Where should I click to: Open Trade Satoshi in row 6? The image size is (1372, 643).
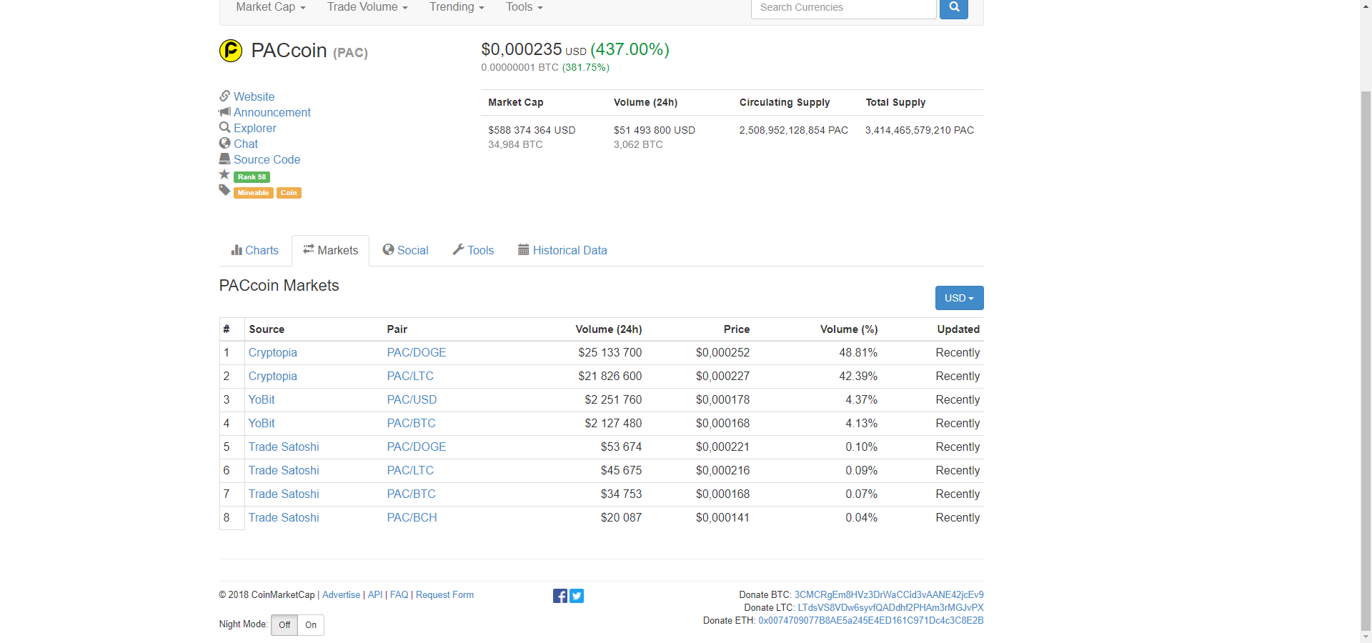284,471
